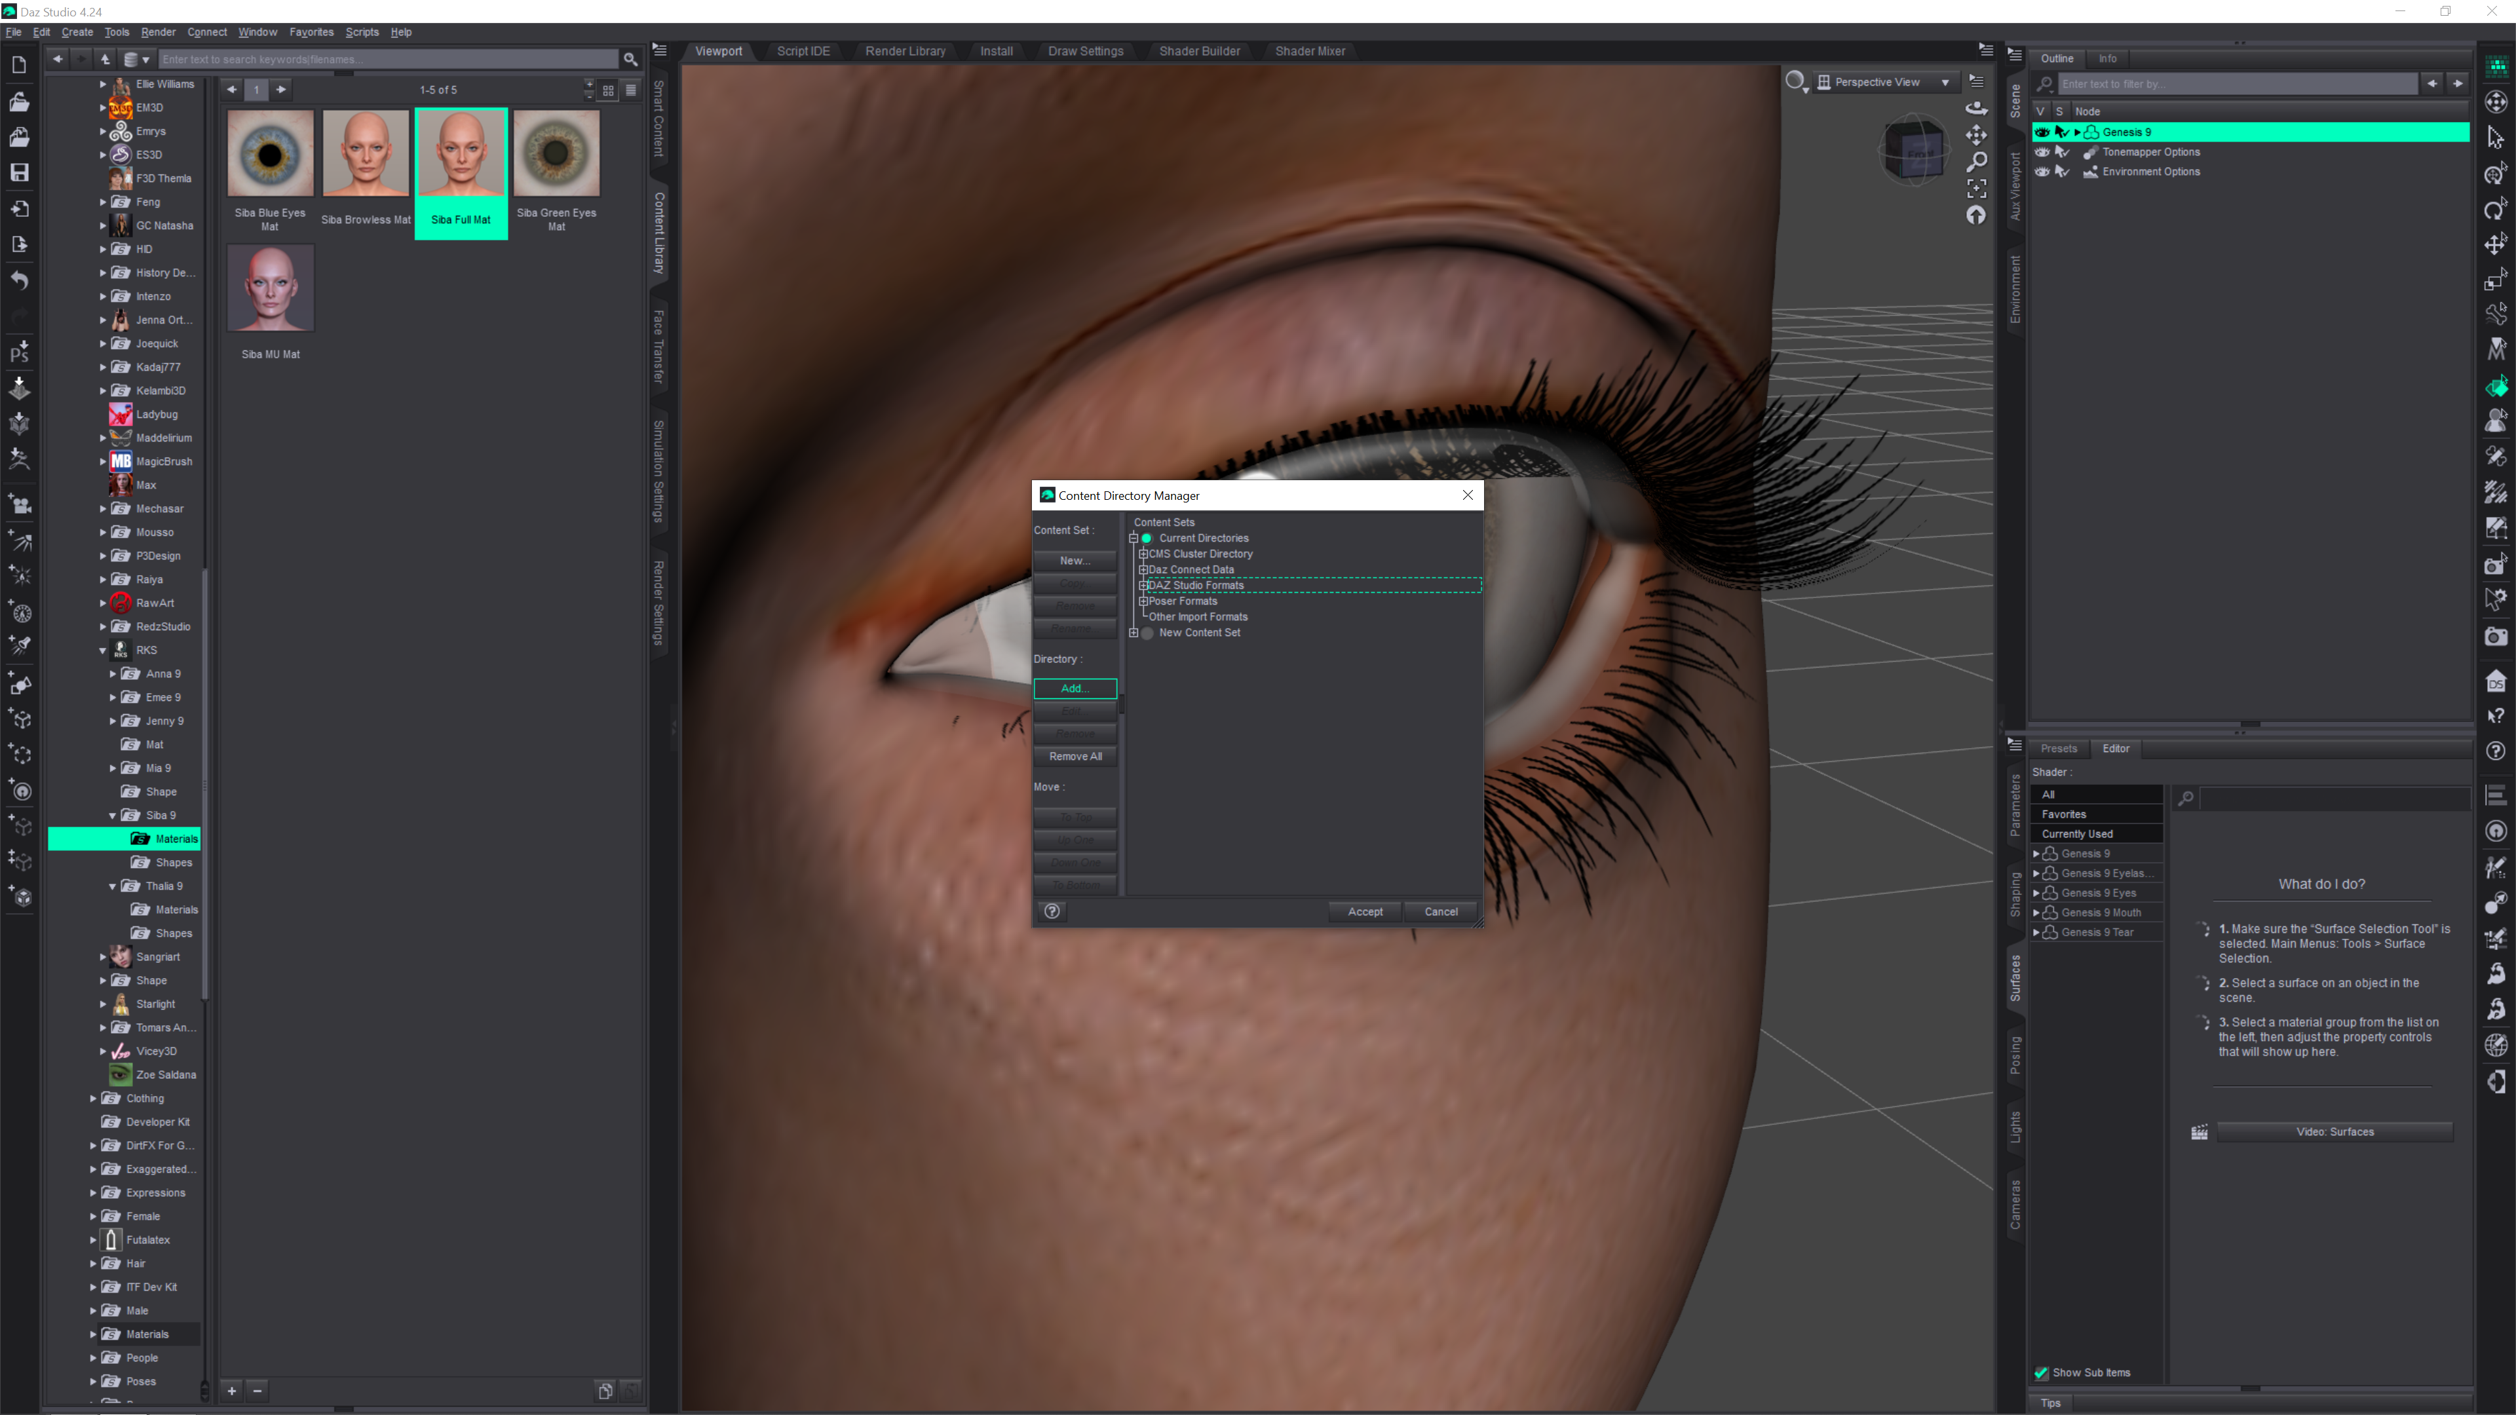The image size is (2516, 1415).
Task: Toggle visibility eye for Genesis 9 node
Action: click(2042, 132)
